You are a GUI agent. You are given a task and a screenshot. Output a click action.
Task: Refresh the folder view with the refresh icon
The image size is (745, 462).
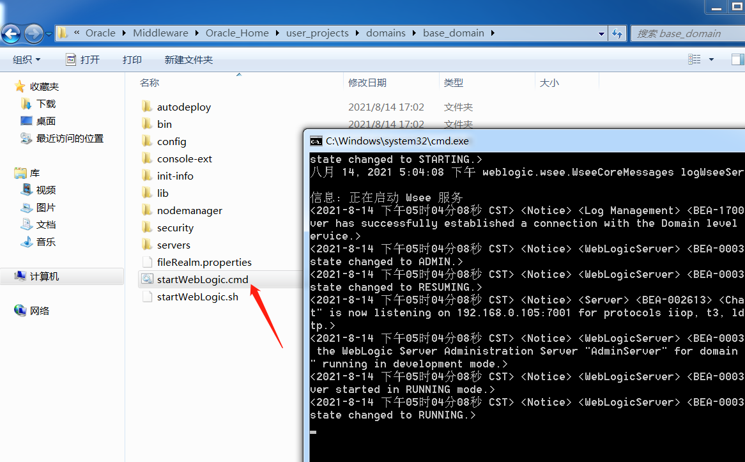617,33
